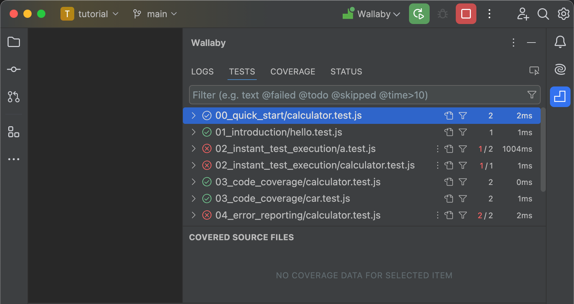
Task: Open the Structure tool window
Action: click(x=14, y=132)
